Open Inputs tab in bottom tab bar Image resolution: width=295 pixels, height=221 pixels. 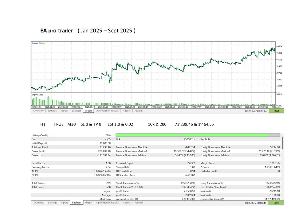coord(64,203)
